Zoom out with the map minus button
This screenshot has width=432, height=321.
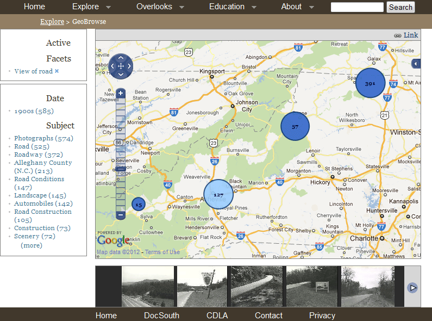pos(121,215)
